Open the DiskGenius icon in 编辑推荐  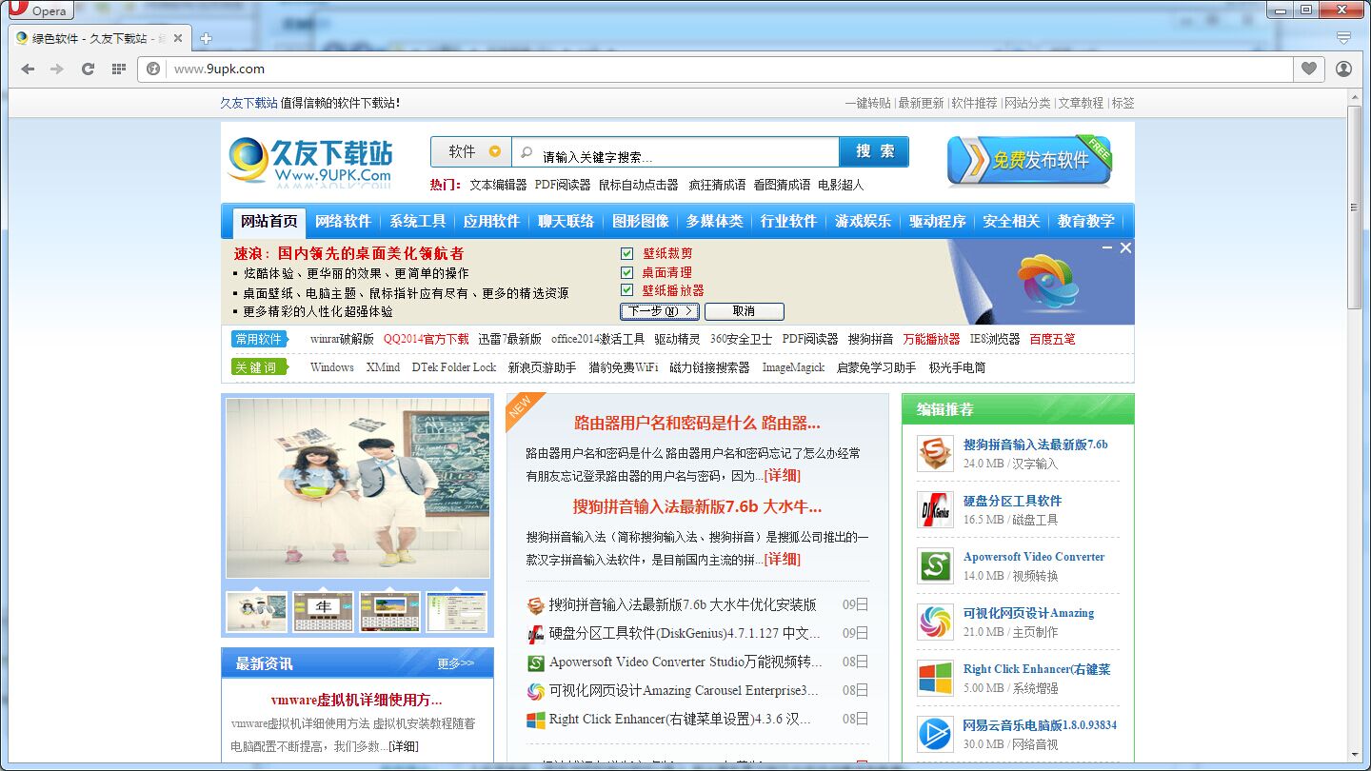click(935, 510)
